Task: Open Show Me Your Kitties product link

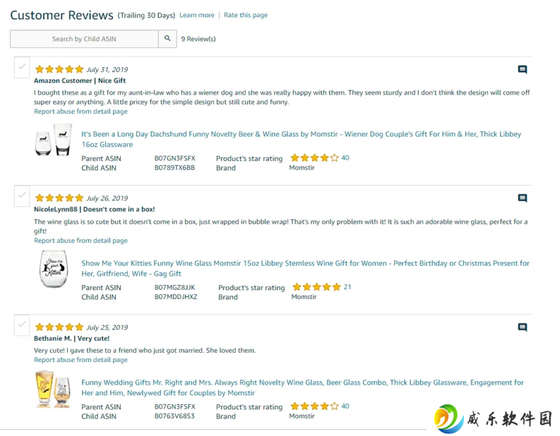Action: click(305, 268)
